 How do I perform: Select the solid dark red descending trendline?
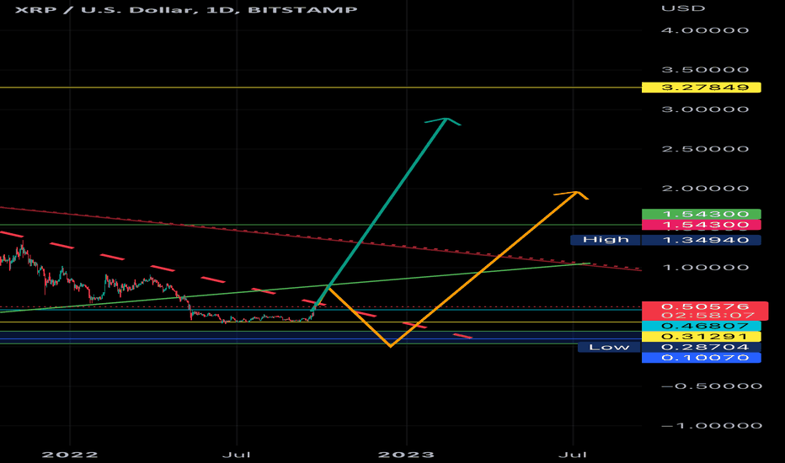tap(320, 238)
